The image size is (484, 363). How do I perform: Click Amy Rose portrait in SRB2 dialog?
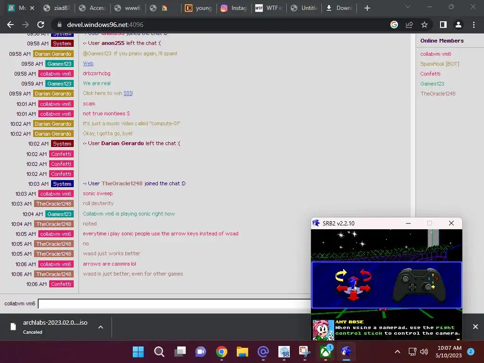(x=323, y=329)
